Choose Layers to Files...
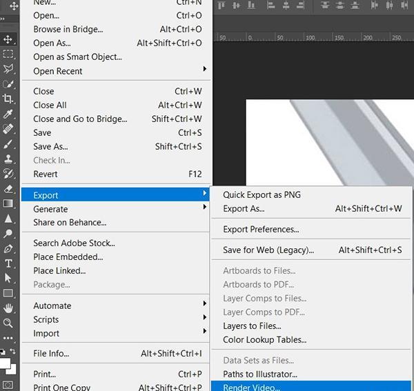Image resolution: width=414 pixels, height=391 pixels. tap(312, 326)
